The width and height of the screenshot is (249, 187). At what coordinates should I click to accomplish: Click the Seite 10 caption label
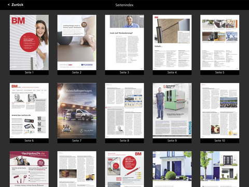[220, 141]
